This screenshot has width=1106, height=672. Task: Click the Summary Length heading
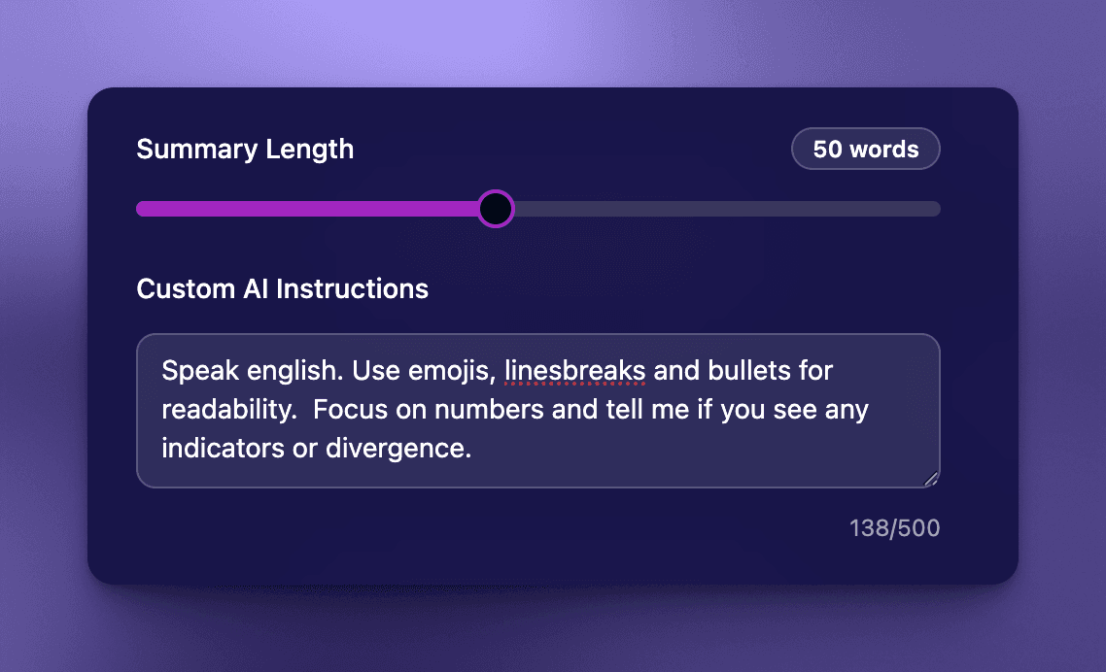point(245,149)
